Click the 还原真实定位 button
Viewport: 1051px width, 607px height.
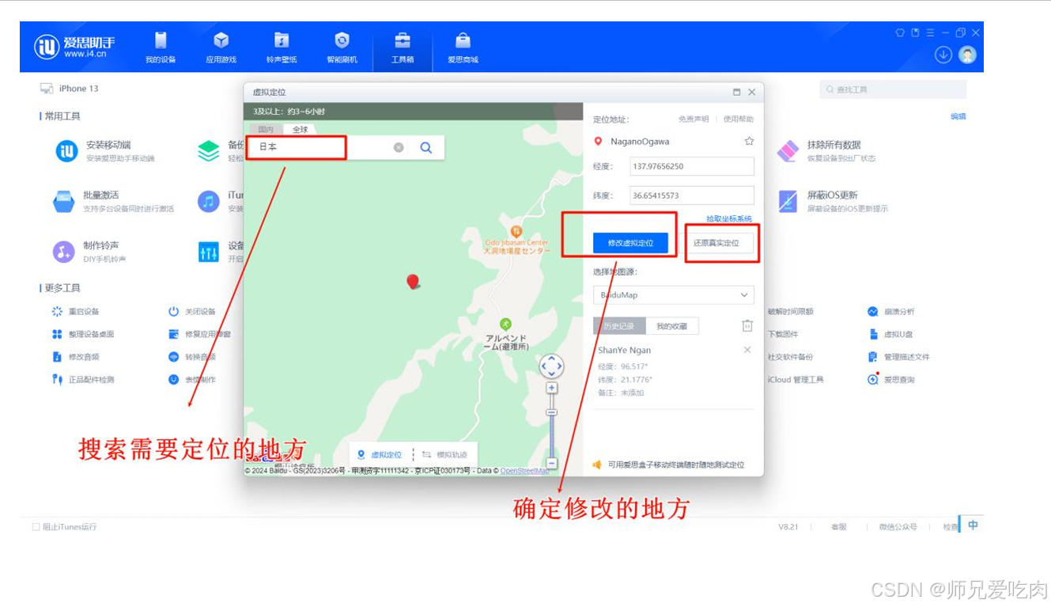click(716, 243)
